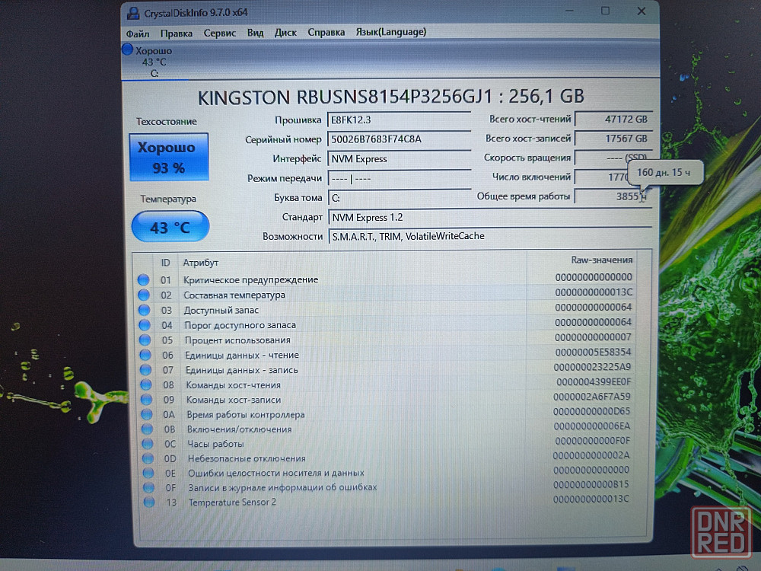Click the status circle for Небезопасные отключения

(x=148, y=458)
